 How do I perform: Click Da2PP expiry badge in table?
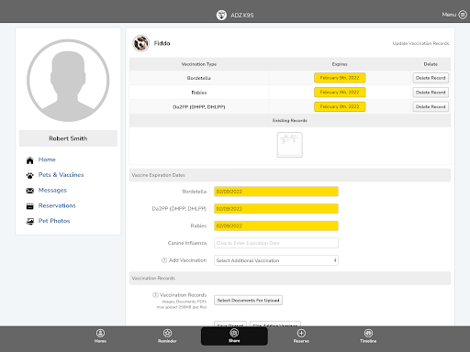pyautogui.click(x=340, y=106)
